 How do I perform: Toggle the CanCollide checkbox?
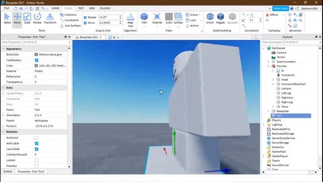click(x=36, y=149)
